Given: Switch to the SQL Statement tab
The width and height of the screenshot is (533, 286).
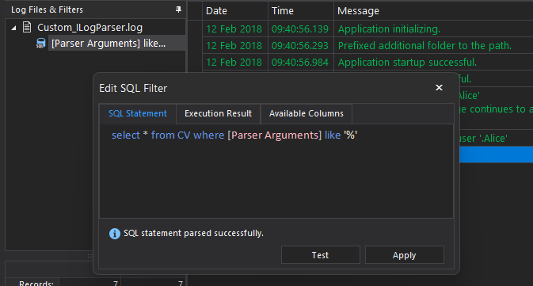Looking at the screenshot, I should pos(138,113).
